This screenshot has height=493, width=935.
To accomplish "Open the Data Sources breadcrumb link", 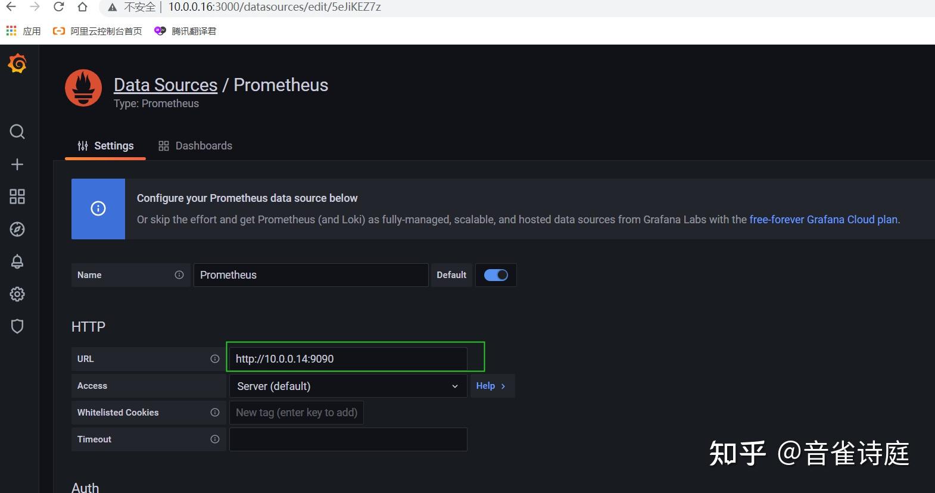I will pyautogui.click(x=165, y=85).
